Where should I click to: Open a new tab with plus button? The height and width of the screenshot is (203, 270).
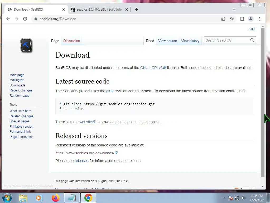pos(137,10)
